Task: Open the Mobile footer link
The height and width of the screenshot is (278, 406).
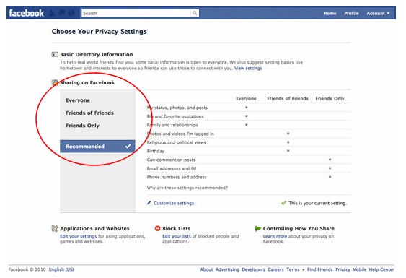Action: tap(359, 269)
